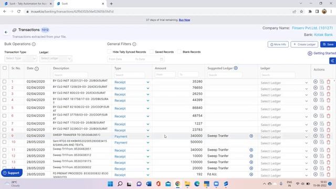Select checkbox for row 12

point(5,156)
